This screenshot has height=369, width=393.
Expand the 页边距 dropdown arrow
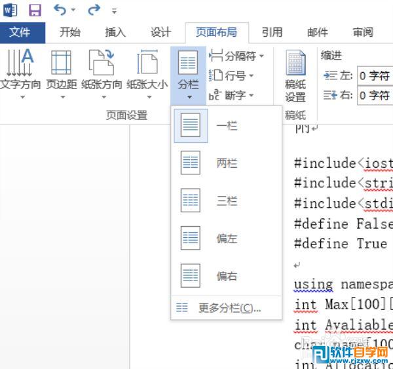(x=63, y=97)
